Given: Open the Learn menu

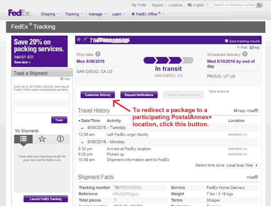Looking at the screenshot, I should click(118, 14).
